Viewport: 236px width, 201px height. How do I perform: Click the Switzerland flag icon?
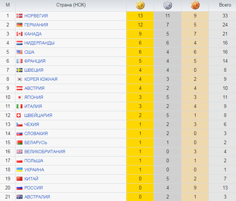(x=20, y=116)
